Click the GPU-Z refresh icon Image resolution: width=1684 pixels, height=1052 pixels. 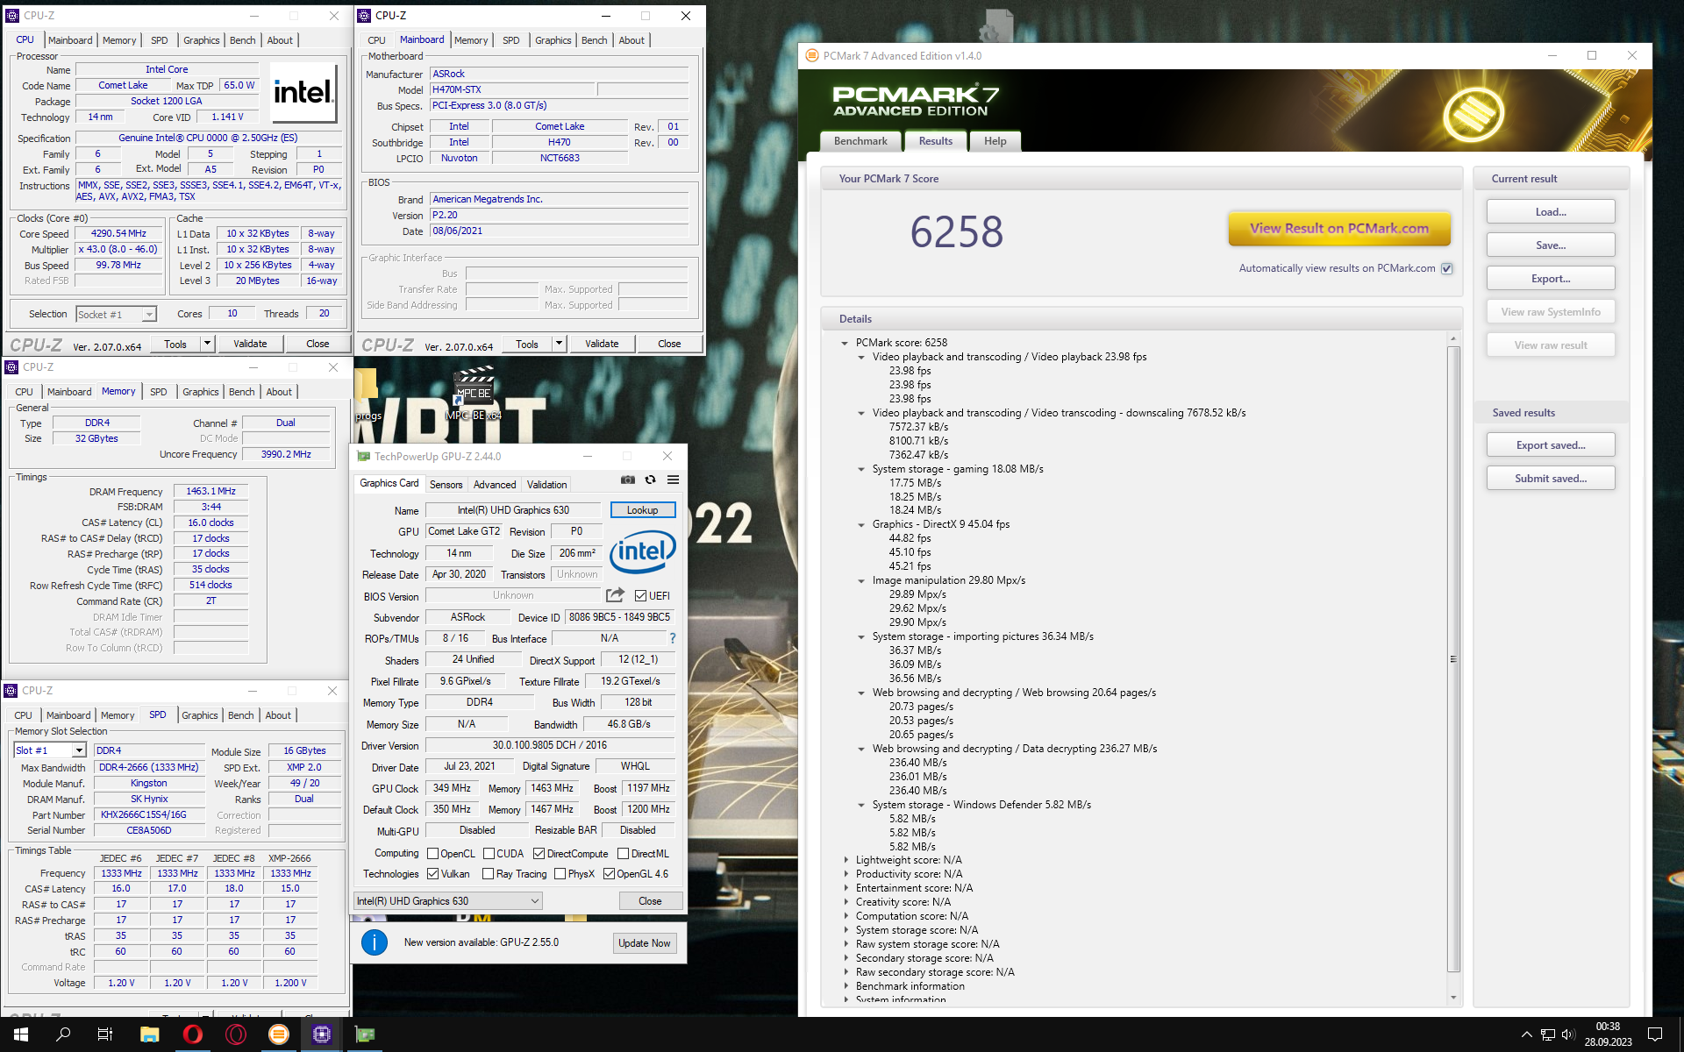pos(650,480)
